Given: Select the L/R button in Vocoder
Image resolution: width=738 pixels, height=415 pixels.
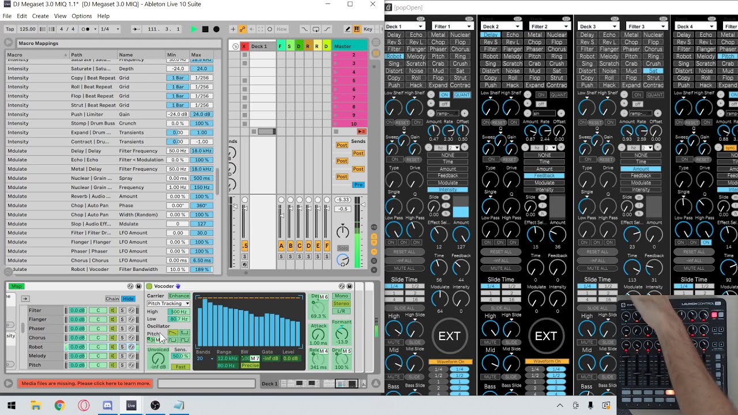Looking at the screenshot, I should pos(341,311).
